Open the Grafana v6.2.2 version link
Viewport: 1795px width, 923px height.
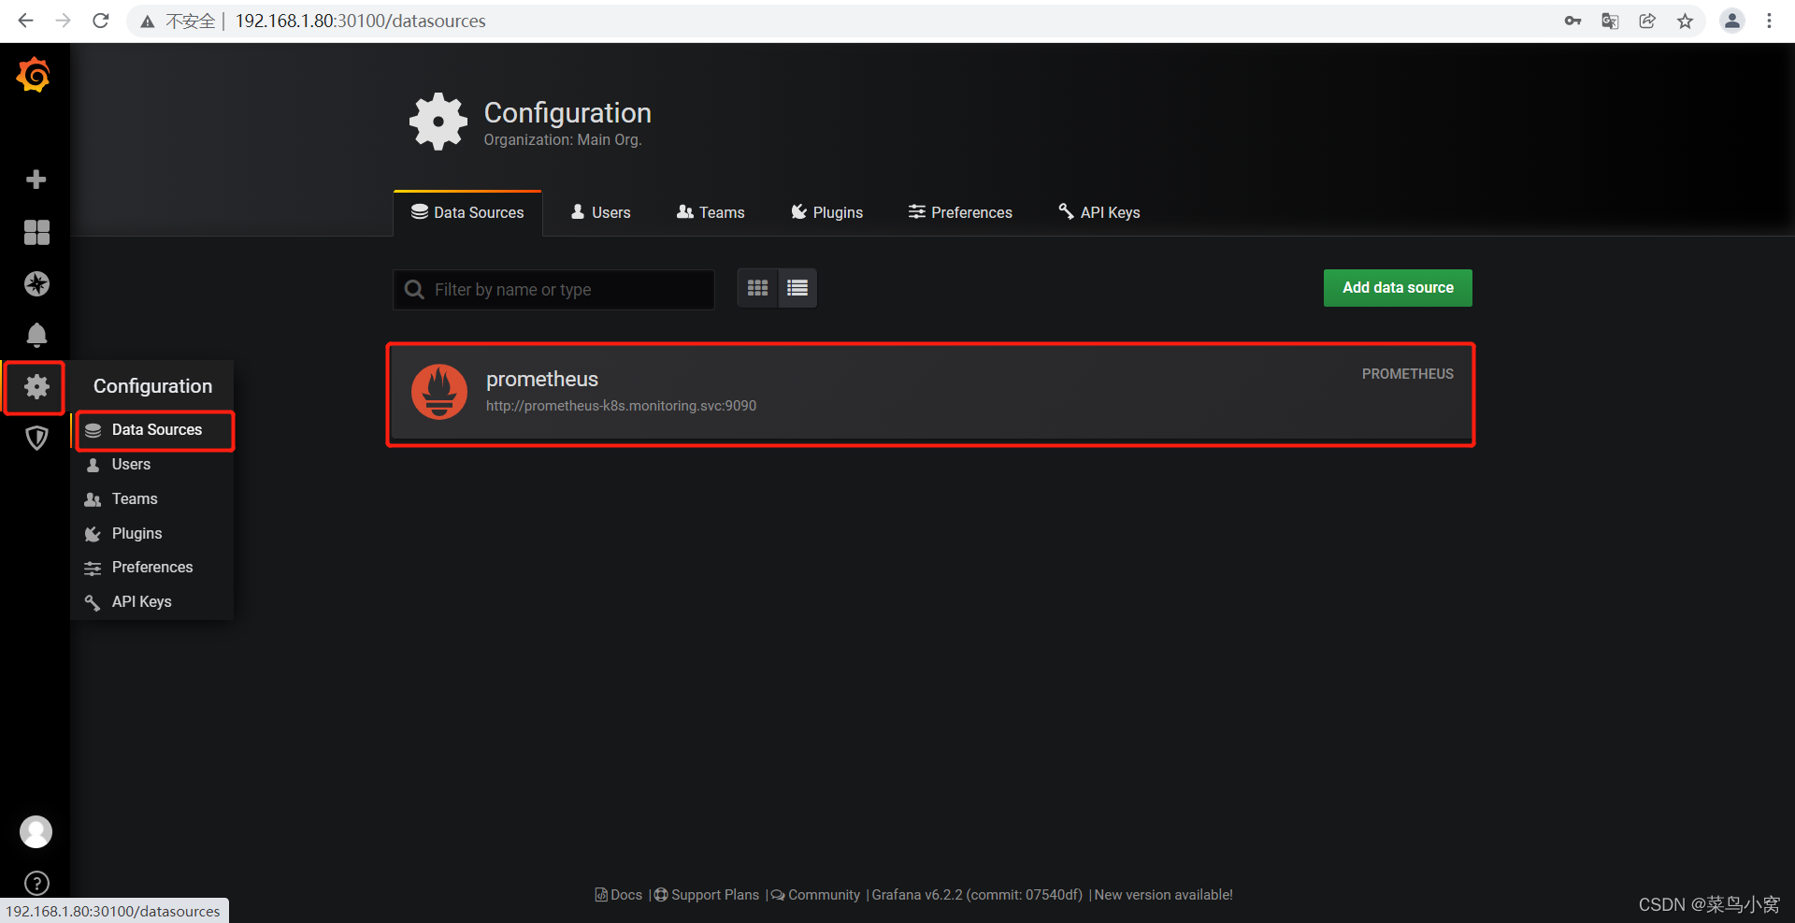[x=977, y=895]
